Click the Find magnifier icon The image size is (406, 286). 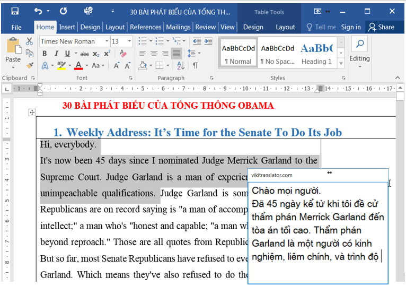(359, 44)
